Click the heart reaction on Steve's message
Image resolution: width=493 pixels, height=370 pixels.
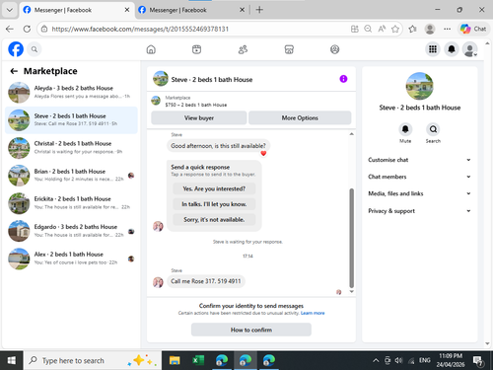click(x=263, y=153)
